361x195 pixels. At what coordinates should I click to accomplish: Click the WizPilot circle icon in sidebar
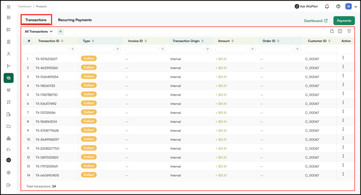point(9,160)
